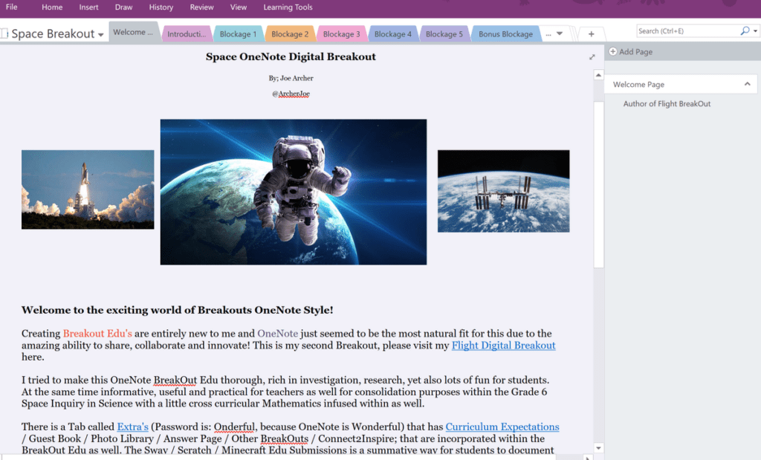Click the scroll up arrow on page
Image resolution: width=761 pixels, height=460 pixels.
(598, 75)
